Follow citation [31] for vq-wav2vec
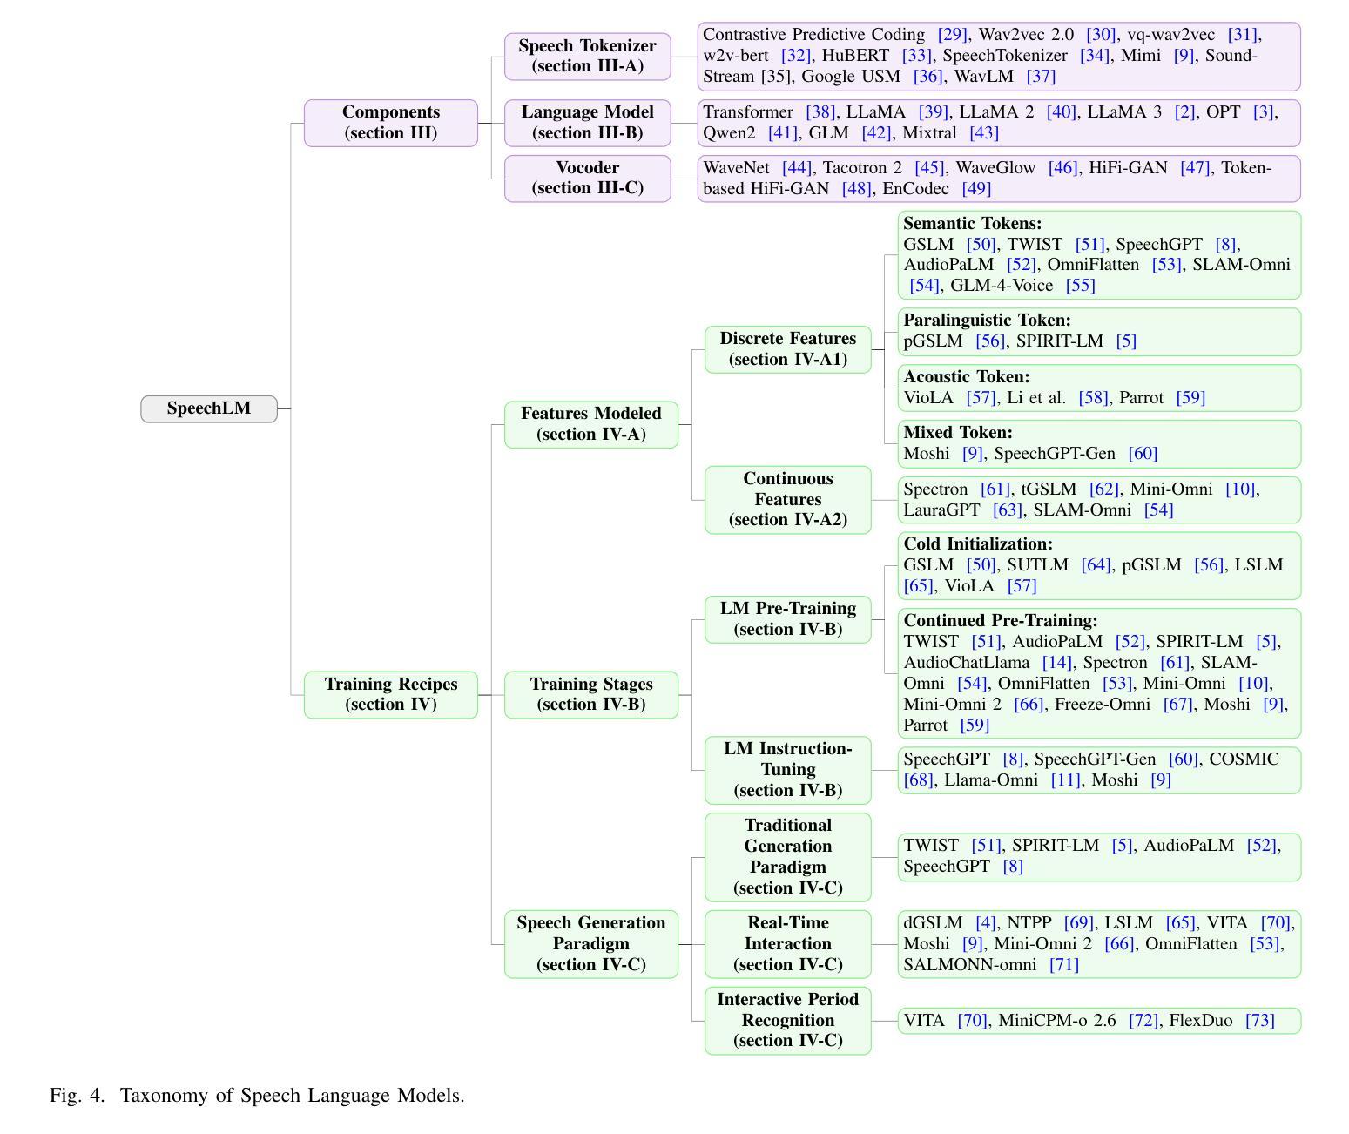 pyautogui.click(x=1243, y=35)
